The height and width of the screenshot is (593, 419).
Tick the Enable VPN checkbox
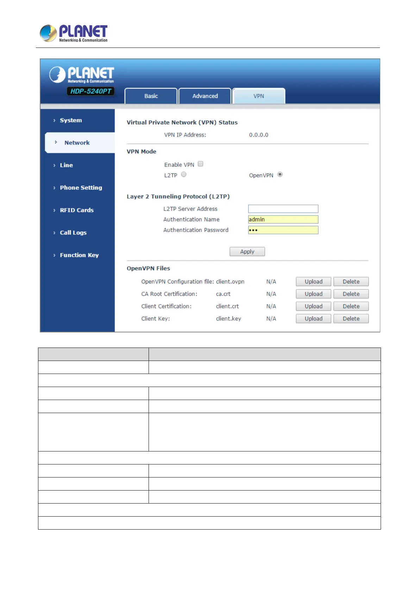[x=201, y=164]
